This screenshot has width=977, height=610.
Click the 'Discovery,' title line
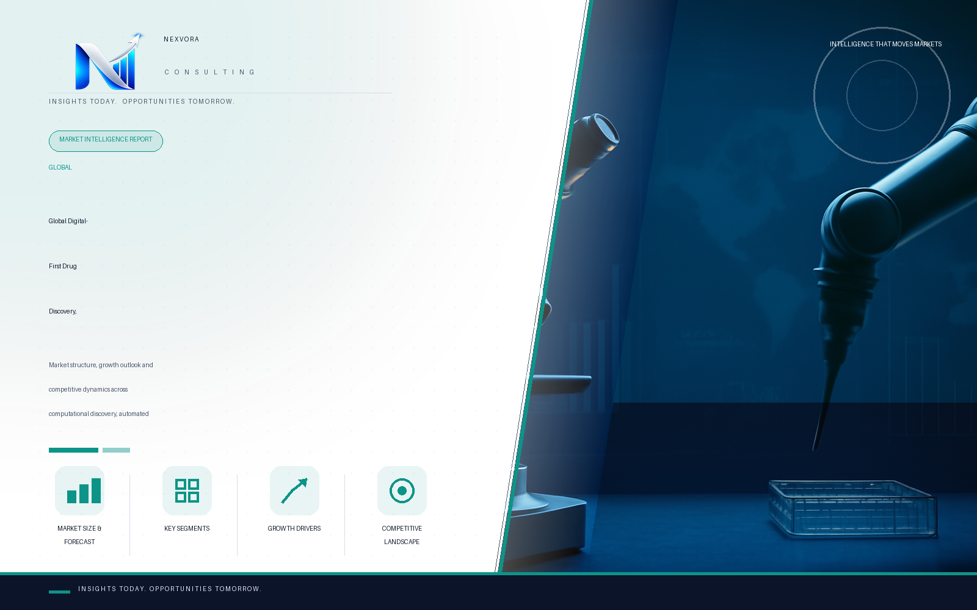63,311
